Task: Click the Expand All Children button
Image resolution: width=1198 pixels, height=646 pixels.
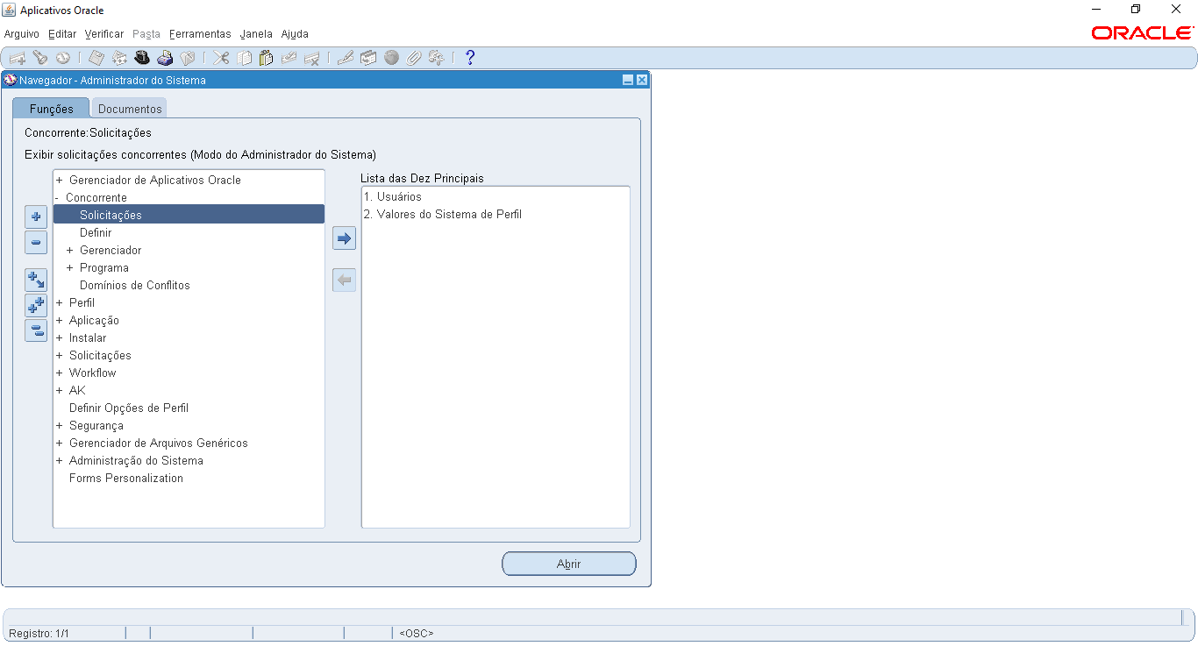Action: pos(36,280)
